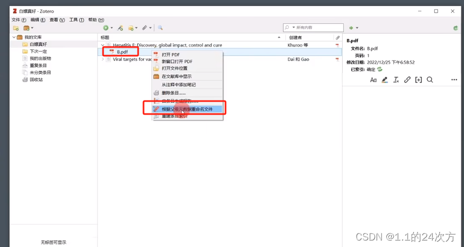
Task: Open 我的出版物 in the sidebar
Action: [40, 58]
